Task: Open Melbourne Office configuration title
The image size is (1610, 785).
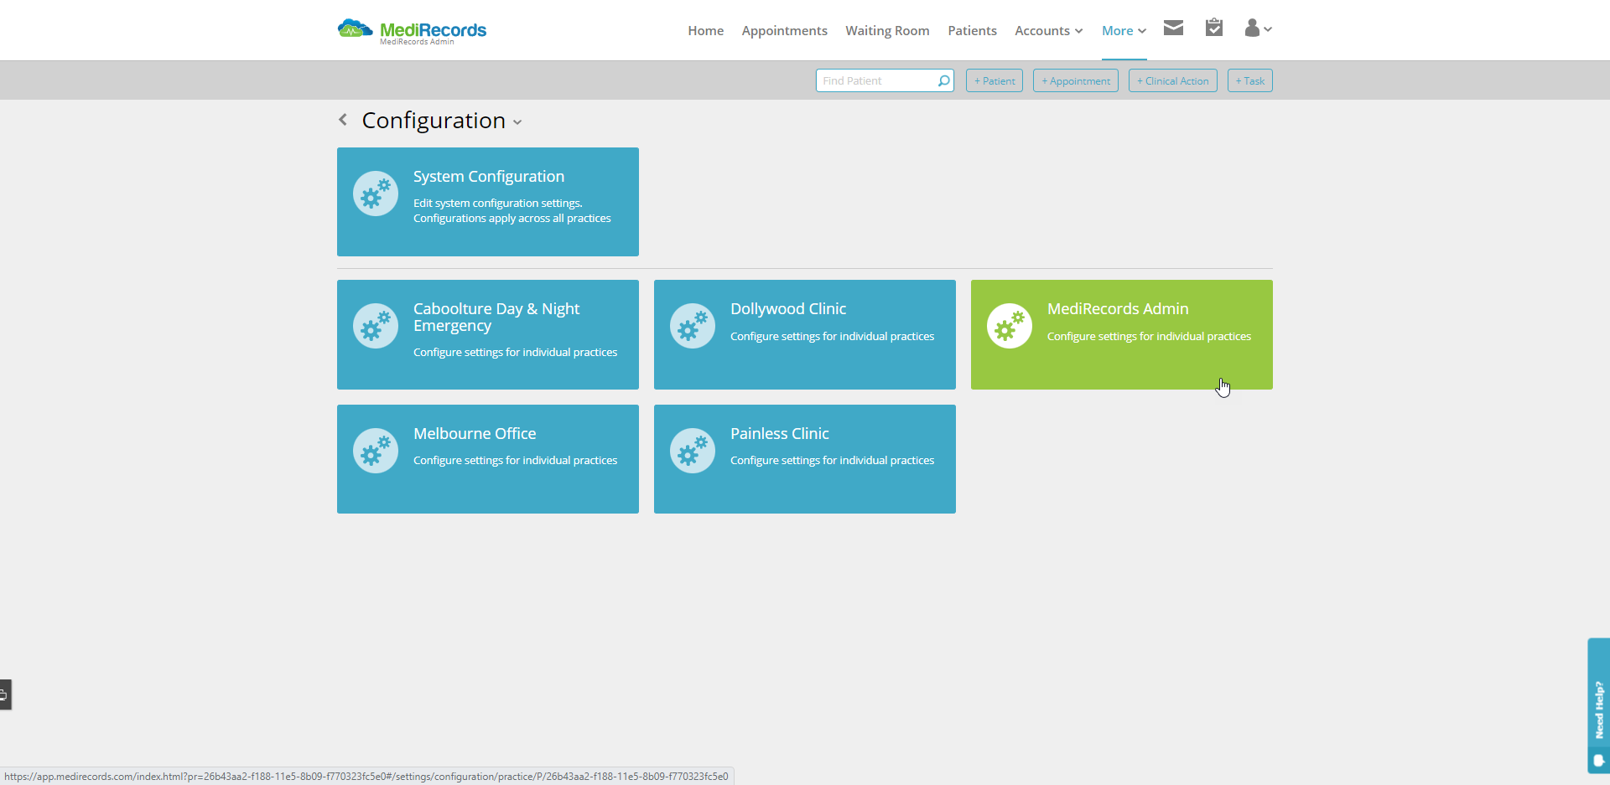Action: point(475,434)
